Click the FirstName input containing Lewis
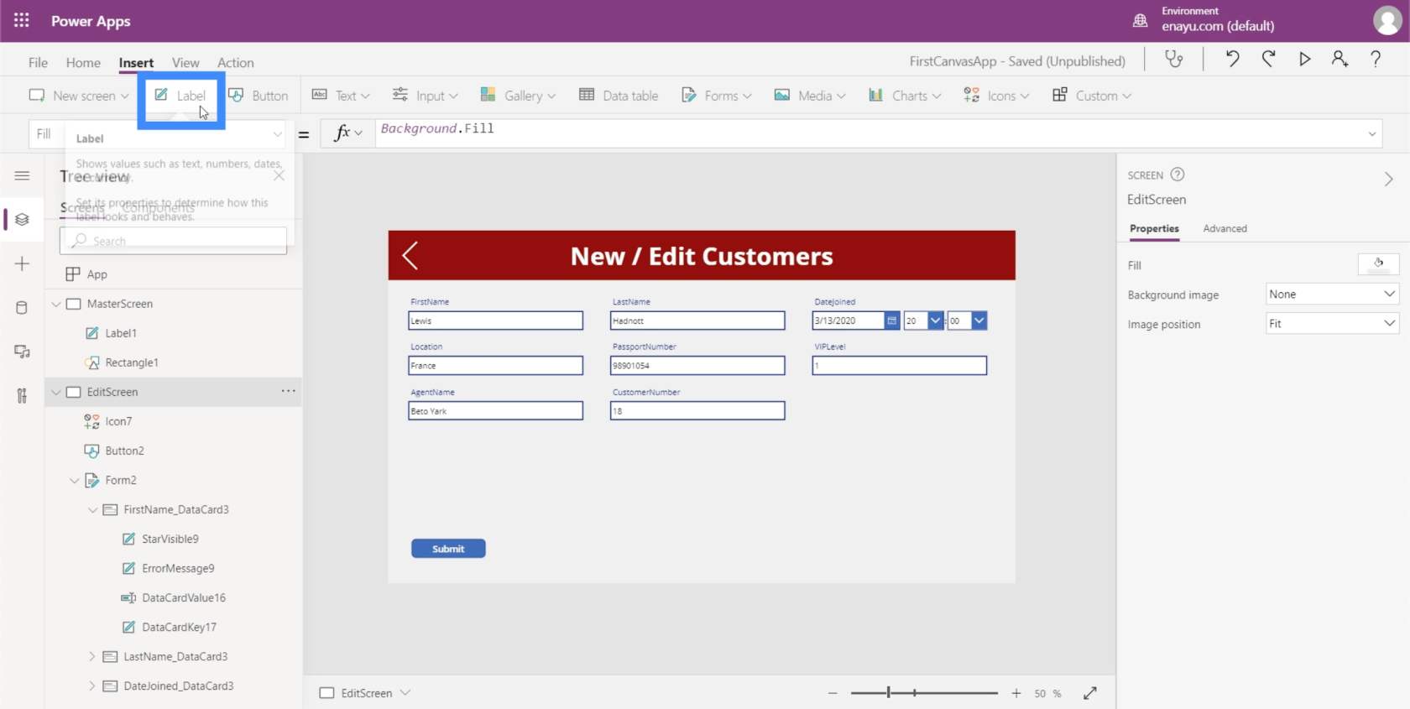This screenshot has width=1410, height=709. 495,321
